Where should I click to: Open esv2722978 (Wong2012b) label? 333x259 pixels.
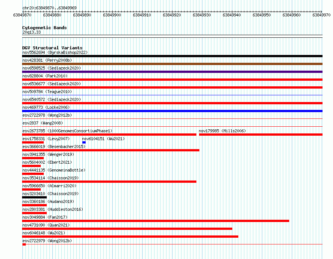[47, 115]
